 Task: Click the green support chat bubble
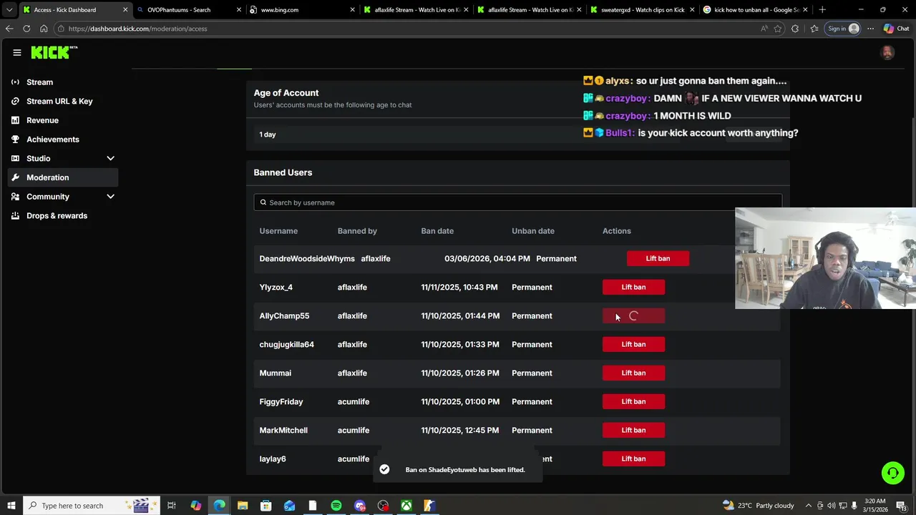pyautogui.click(x=892, y=473)
